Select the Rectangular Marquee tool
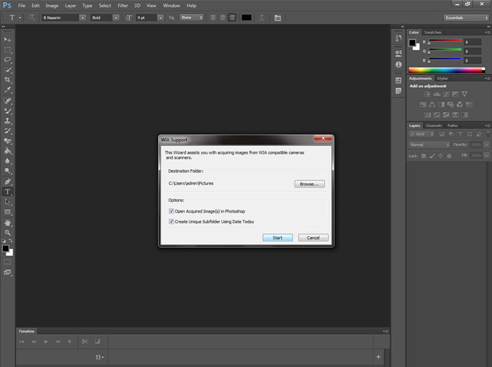 click(x=8, y=50)
